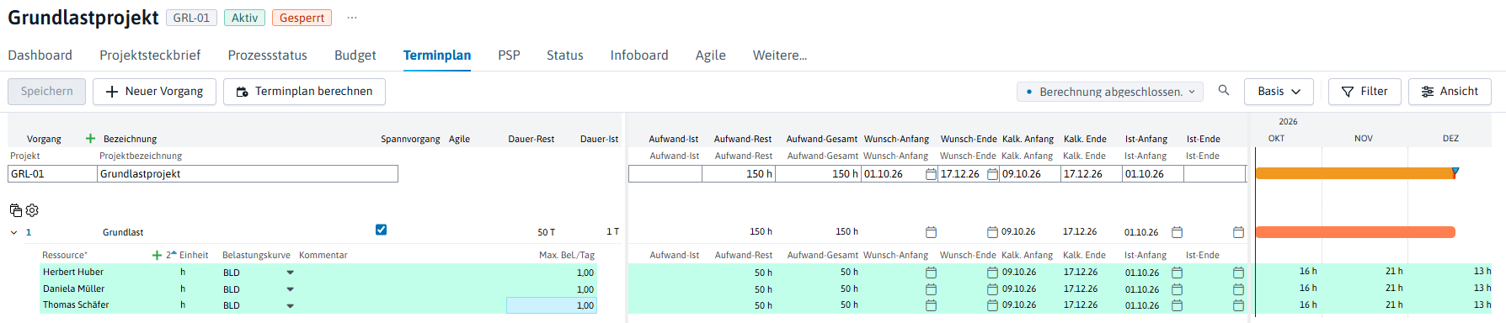Image resolution: width=1506 pixels, height=323 pixels.
Task: Add a resource using the green plus icon
Action: click(x=157, y=255)
